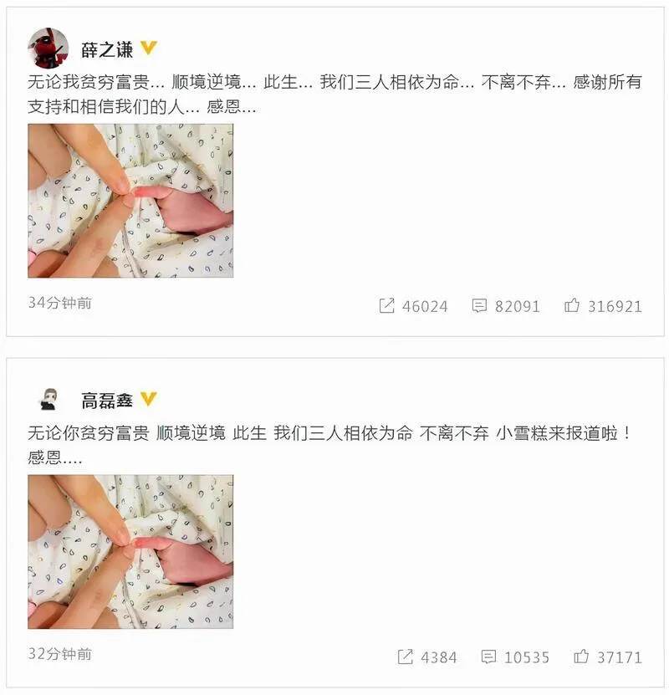Click the verified badge next to 薛之谦

[x=148, y=48]
